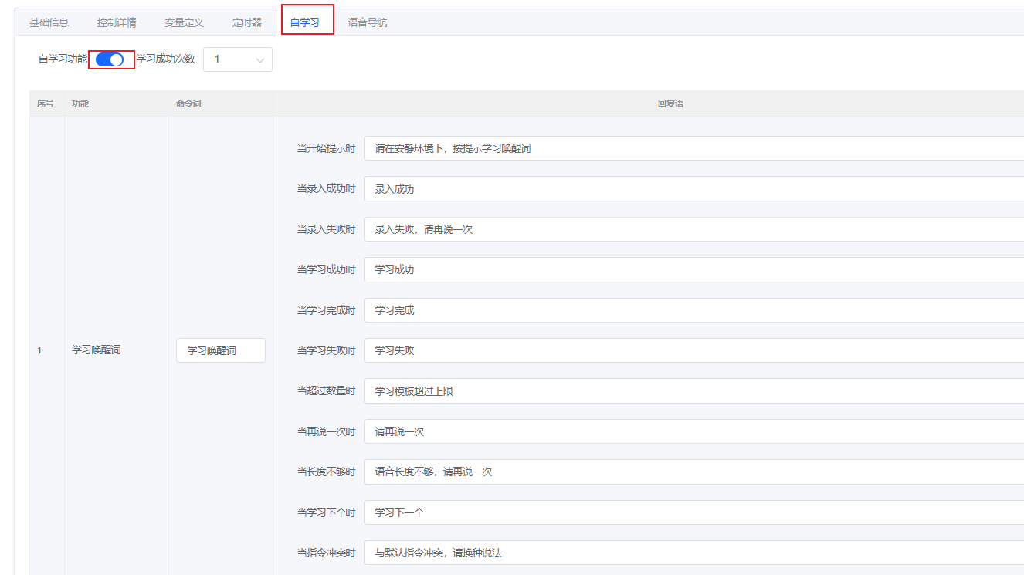The height and width of the screenshot is (575, 1024).
Task: Select the 学习模板超过上限 reply field
Action: (x=541, y=391)
